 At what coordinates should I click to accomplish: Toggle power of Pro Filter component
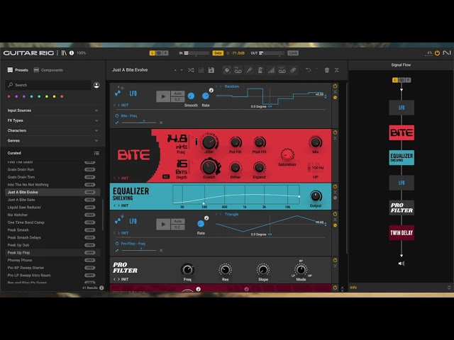pyautogui.click(x=335, y=260)
